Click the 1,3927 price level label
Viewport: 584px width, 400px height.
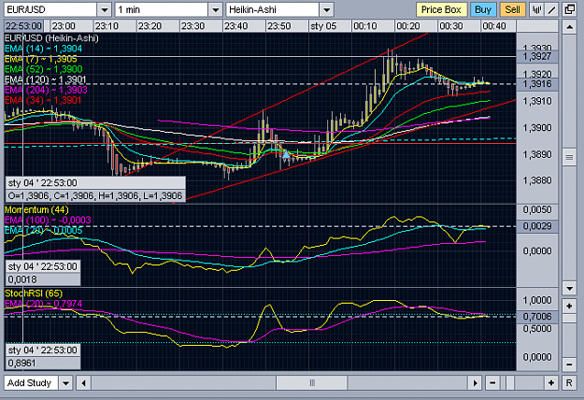537,56
